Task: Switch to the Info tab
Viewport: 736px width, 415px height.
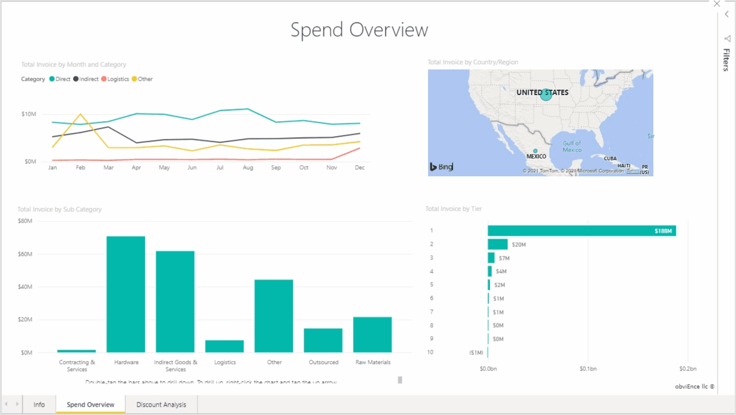Action: point(39,404)
